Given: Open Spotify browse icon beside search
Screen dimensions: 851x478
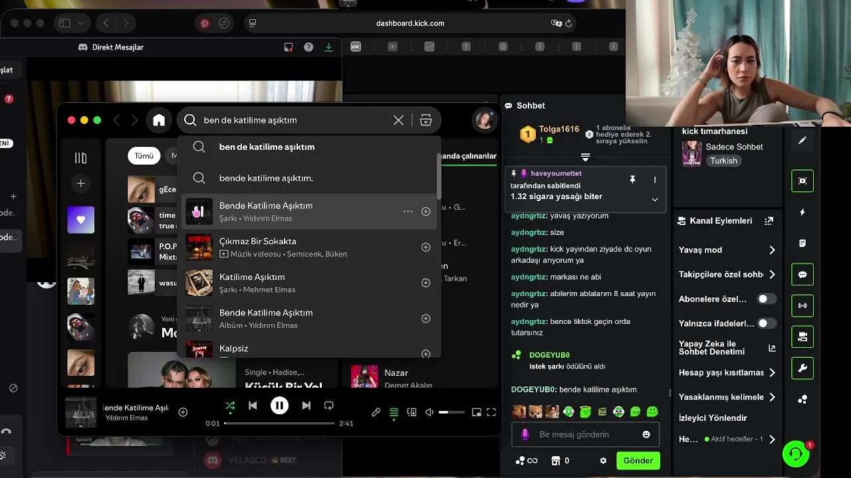Looking at the screenshot, I should (426, 120).
